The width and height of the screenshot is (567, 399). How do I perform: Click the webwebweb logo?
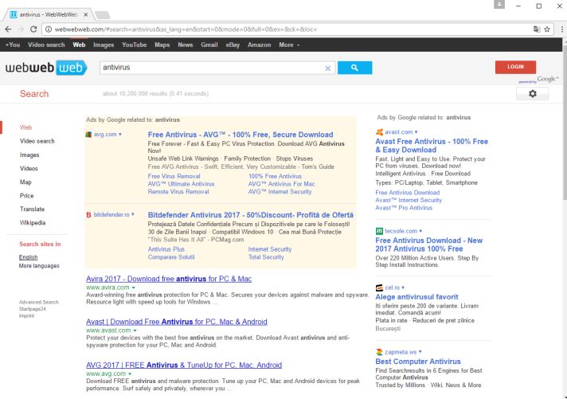tap(46, 68)
